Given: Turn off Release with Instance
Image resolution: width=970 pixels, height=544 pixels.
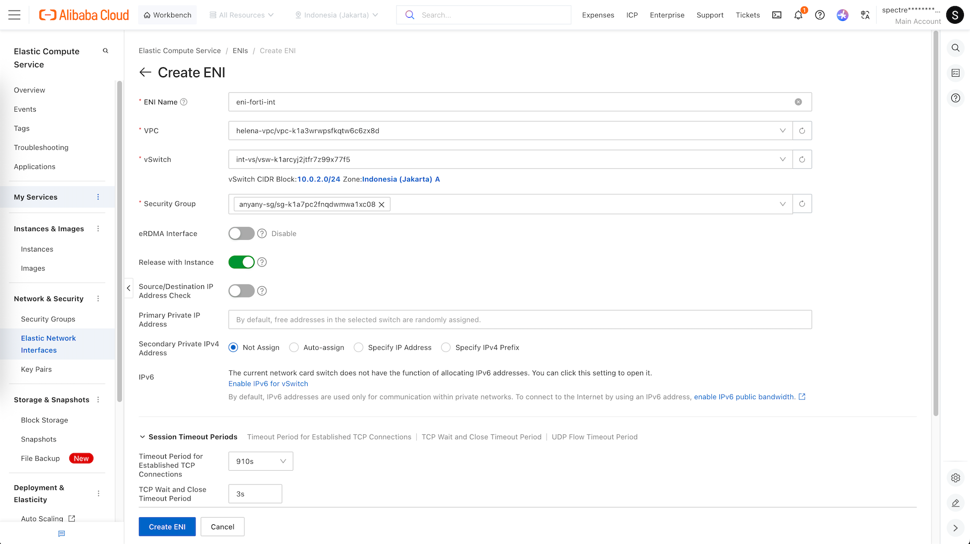Looking at the screenshot, I should point(241,263).
